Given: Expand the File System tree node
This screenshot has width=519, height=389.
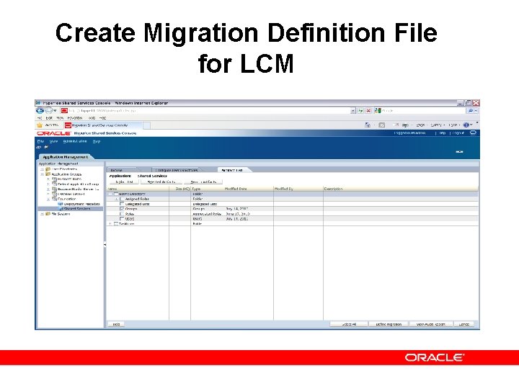Looking at the screenshot, I should (42, 214).
